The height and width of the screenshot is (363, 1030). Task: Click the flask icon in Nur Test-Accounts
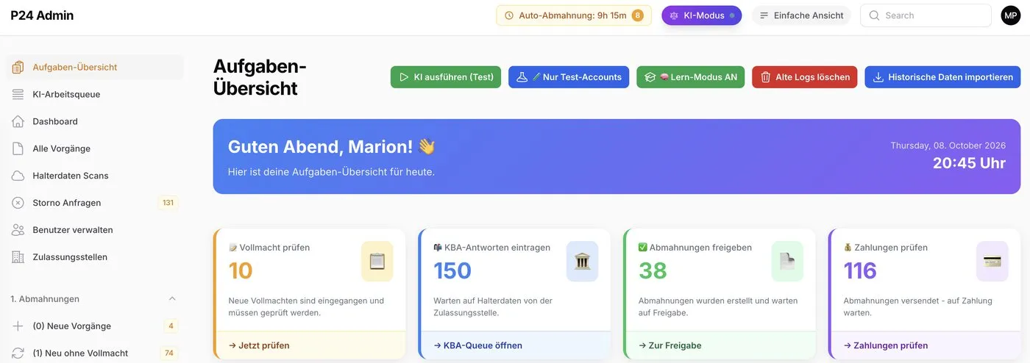(x=522, y=77)
